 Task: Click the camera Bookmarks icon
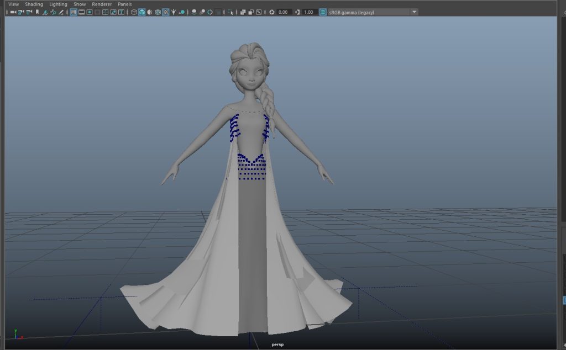pyautogui.click(x=37, y=12)
